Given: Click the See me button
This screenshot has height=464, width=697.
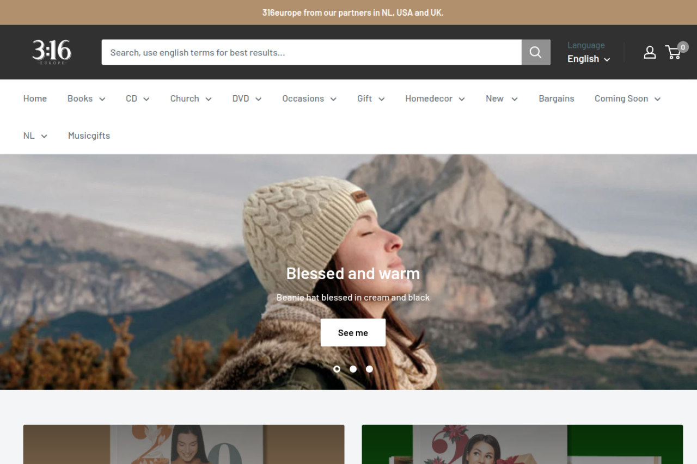Looking at the screenshot, I should point(353,332).
